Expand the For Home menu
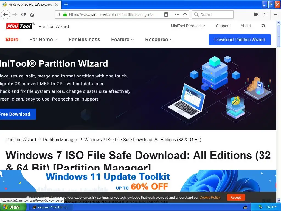 tap(43, 40)
